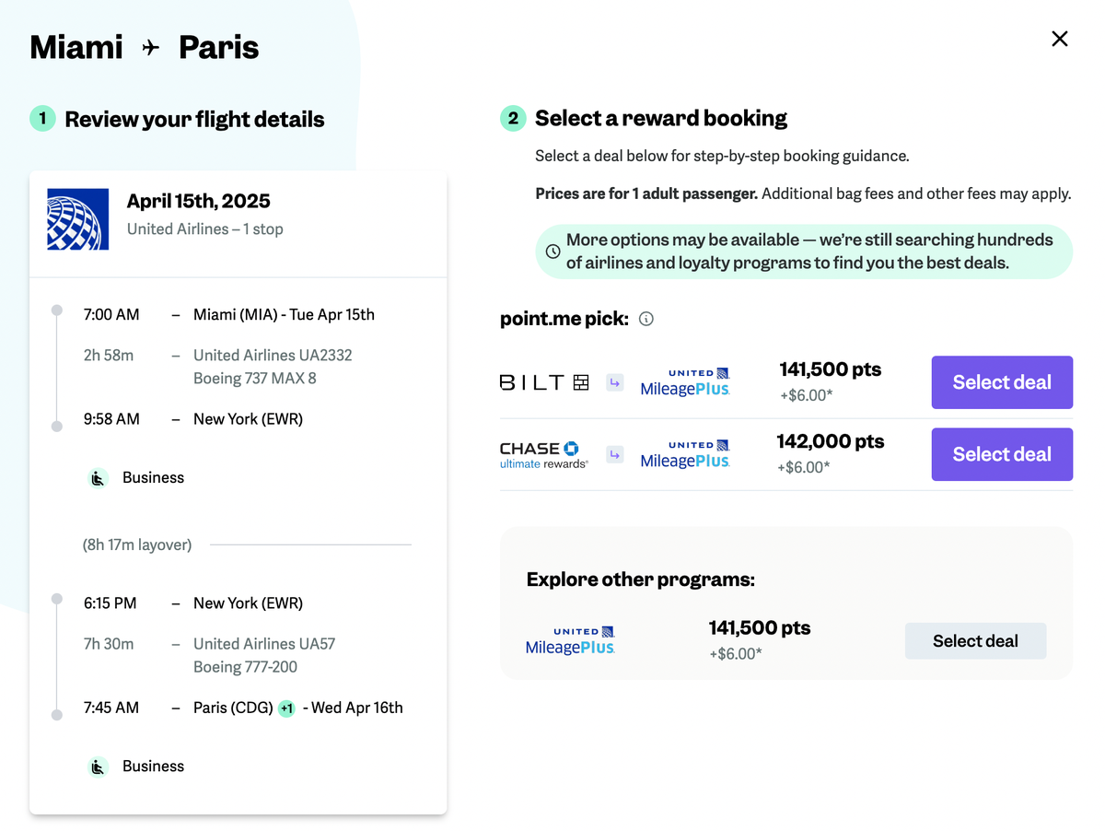Click the United Airlines globe logo

click(x=77, y=218)
